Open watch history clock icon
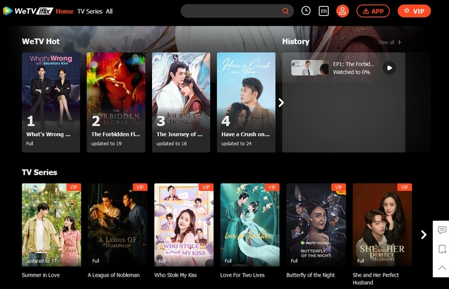The width and height of the screenshot is (449, 289). (306, 11)
